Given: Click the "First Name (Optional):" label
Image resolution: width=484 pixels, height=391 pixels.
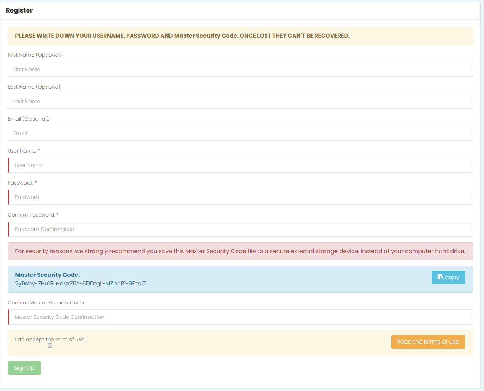Looking at the screenshot, I should click(35, 55).
